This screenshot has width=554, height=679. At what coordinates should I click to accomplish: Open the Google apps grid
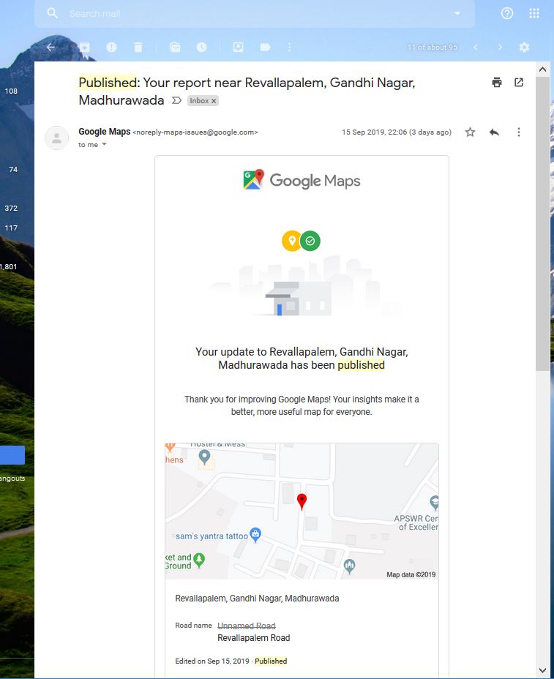click(x=534, y=13)
